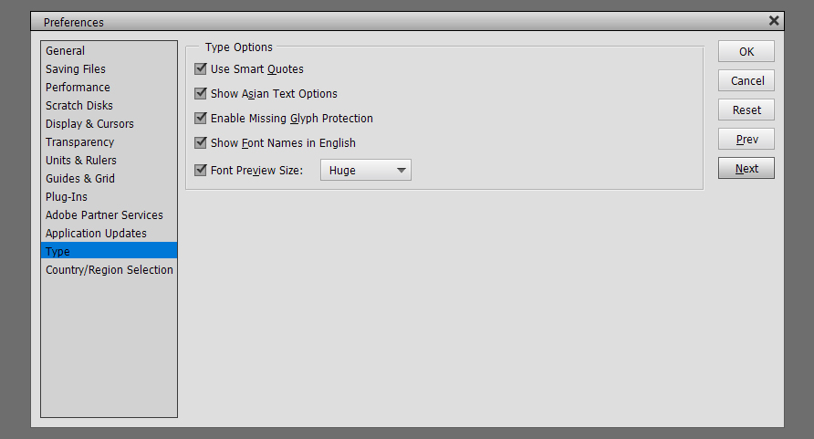814x439 pixels.
Task: Close the Preferences dialog with the X icon
Action: (x=774, y=21)
